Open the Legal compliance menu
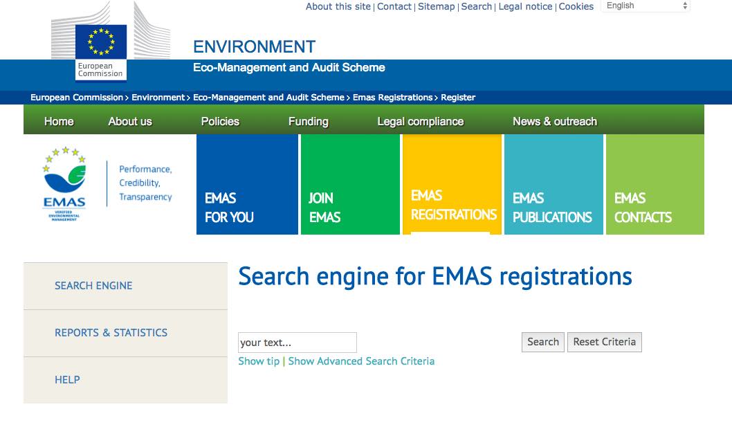732x436 pixels. (420, 121)
